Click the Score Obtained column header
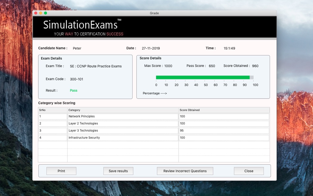 click(x=224, y=110)
